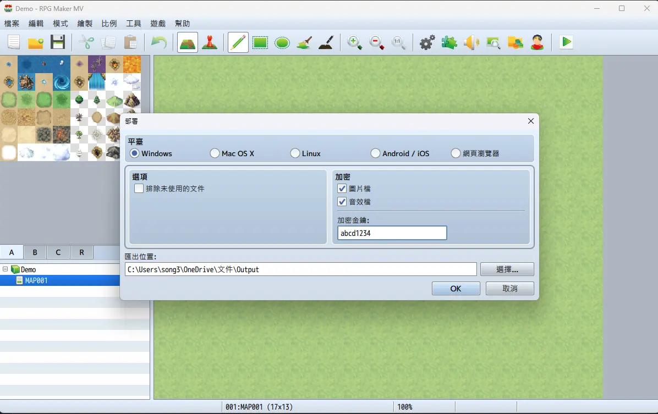Click the Zoom In magnifier icon
The image size is (658, 414).
355,42
